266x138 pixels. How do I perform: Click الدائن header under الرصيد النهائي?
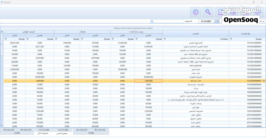(15, 35)
